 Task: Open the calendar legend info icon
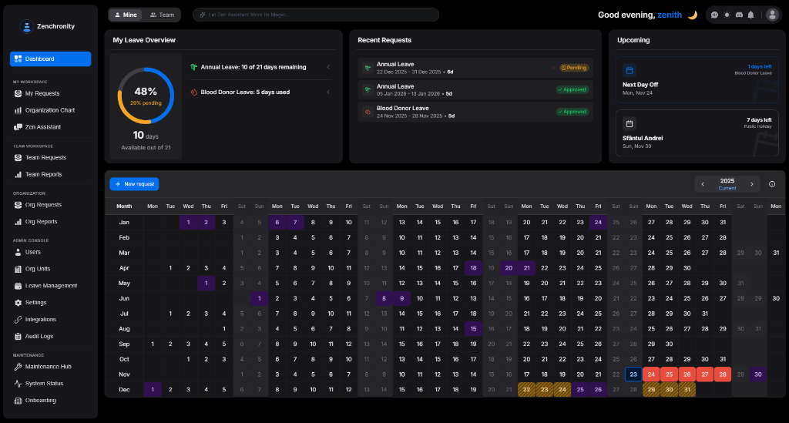772,184
